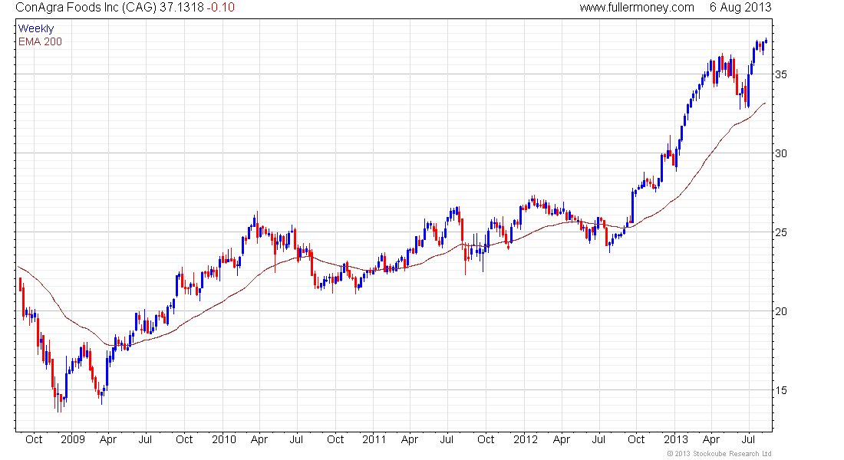The image size is (844, 460).
Task: Click the 20 price axis tick label
Action: tap(780, 311)
